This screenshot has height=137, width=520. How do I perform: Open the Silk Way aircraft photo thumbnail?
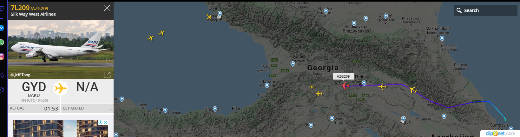click(x=61, y=50)
